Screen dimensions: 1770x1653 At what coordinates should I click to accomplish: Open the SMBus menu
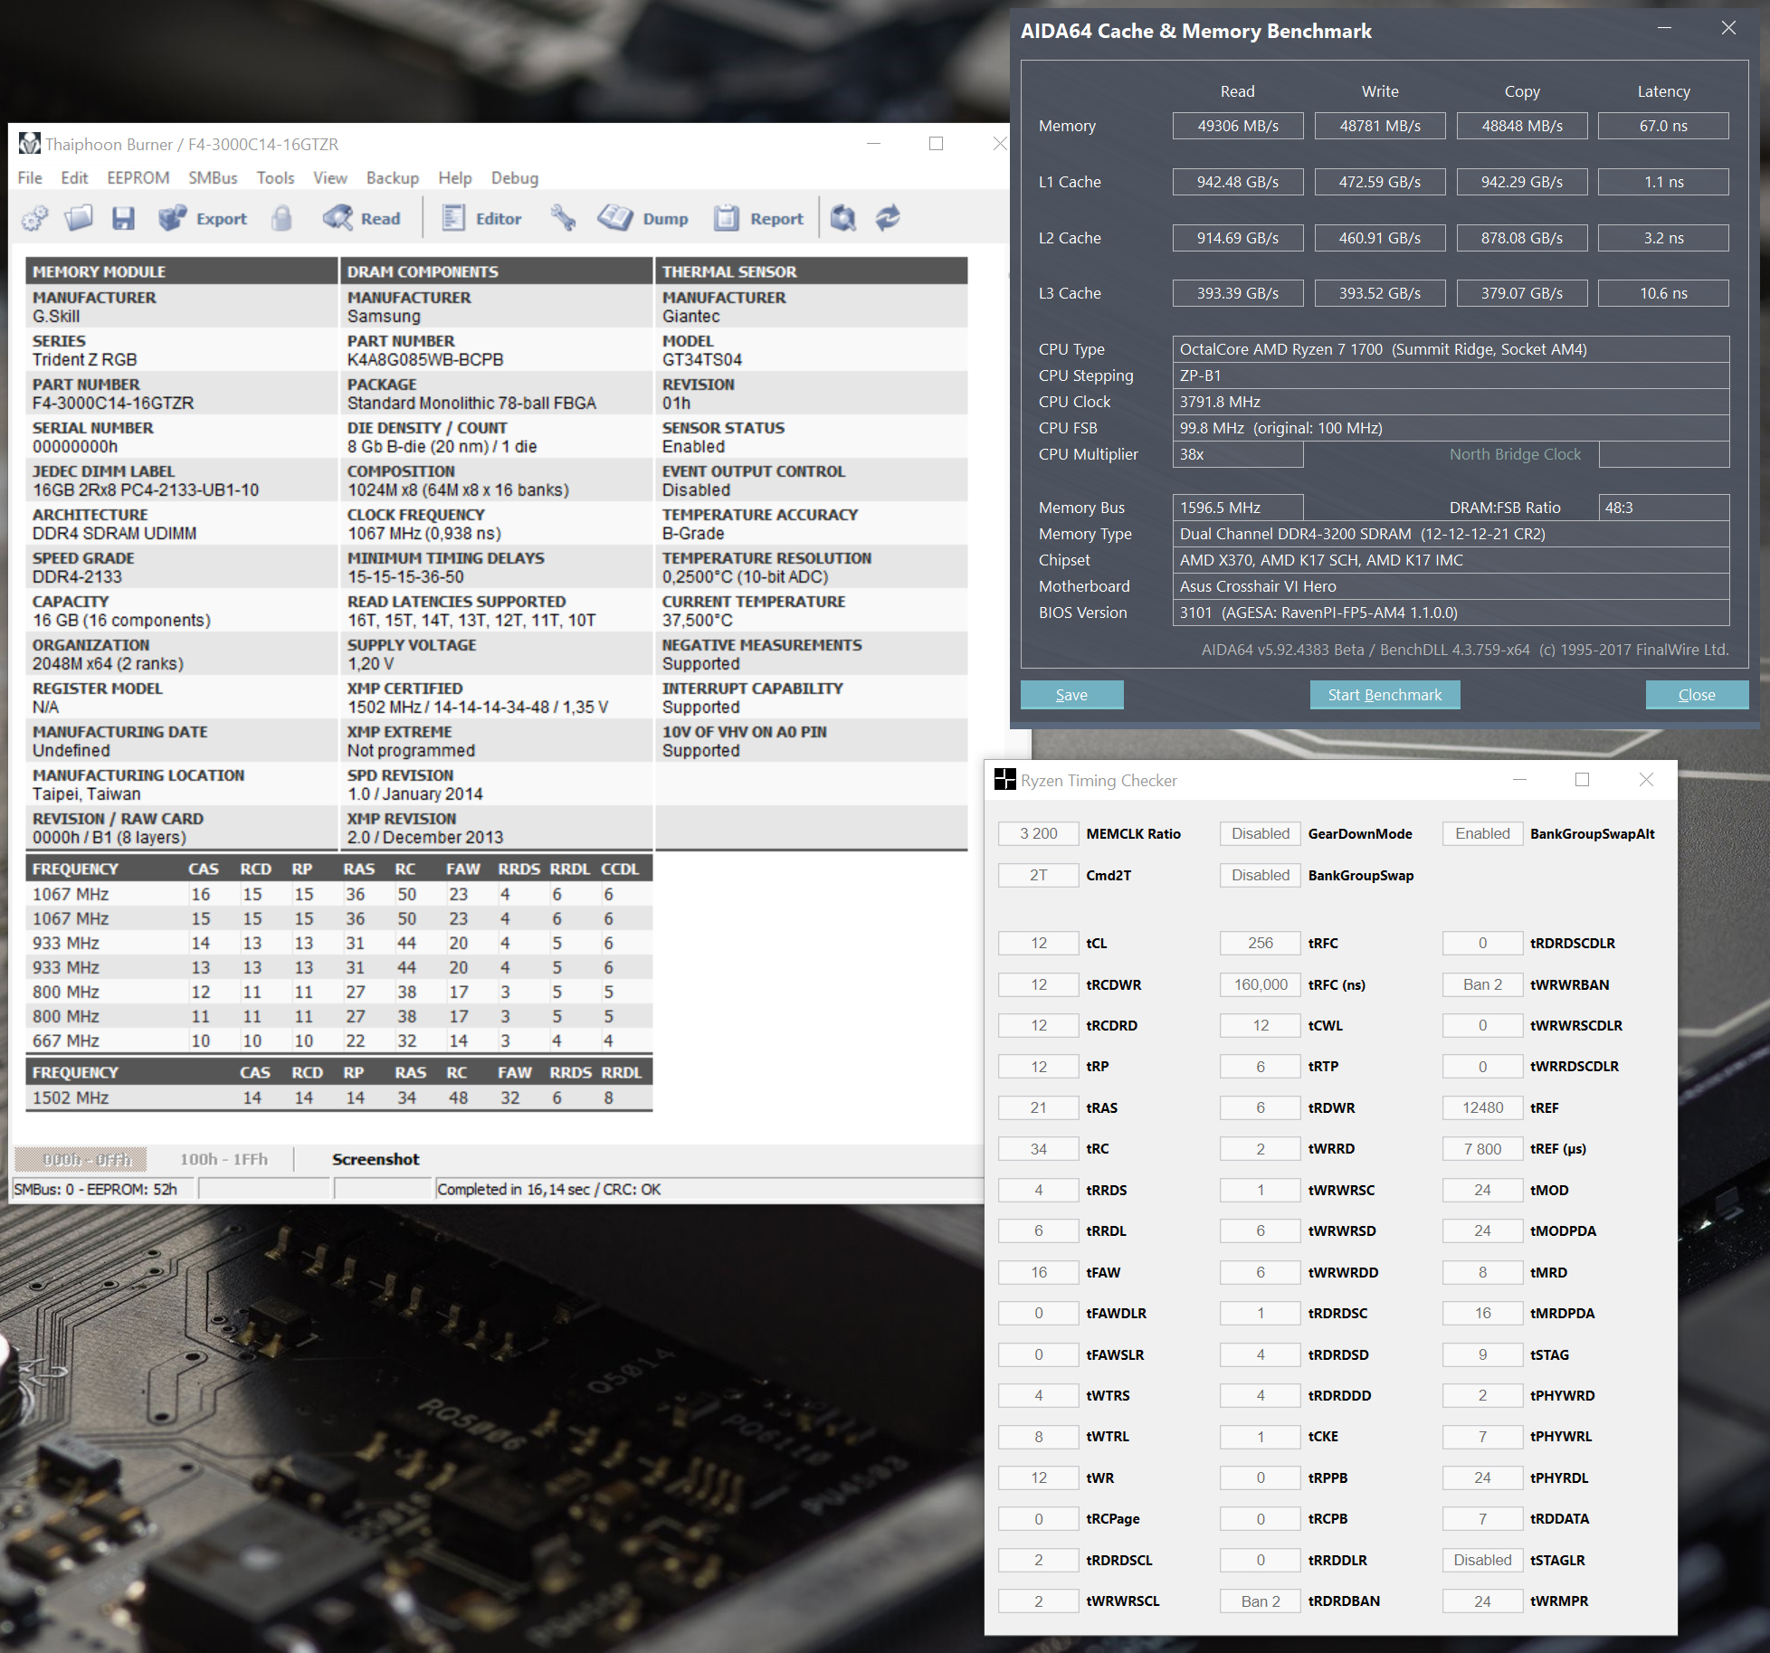(x=213, y=178)
